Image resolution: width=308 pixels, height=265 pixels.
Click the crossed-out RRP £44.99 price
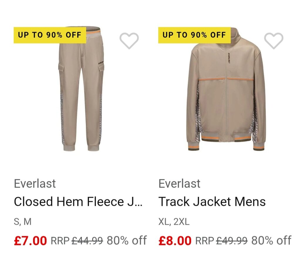click(x=77, y=241)
